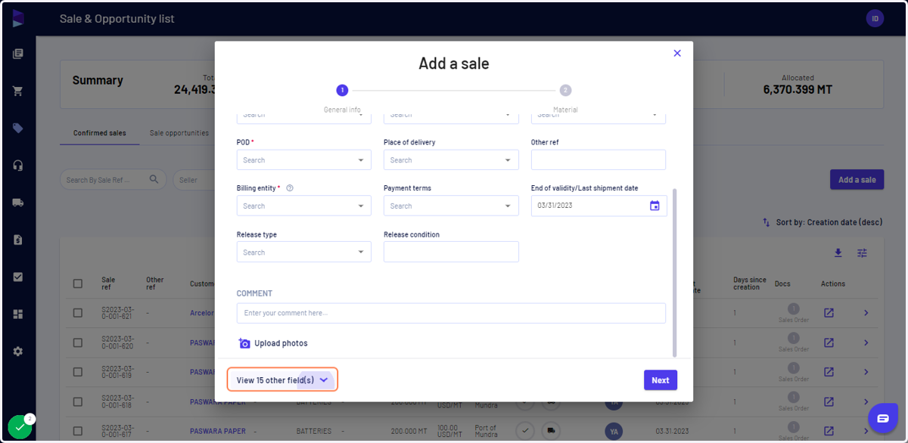Viewport: 908px width, 443px height.
Task: Tick checkbox for sale S2023-03-0-001-619
Action: pyautogui.click(x=78, y=372)
